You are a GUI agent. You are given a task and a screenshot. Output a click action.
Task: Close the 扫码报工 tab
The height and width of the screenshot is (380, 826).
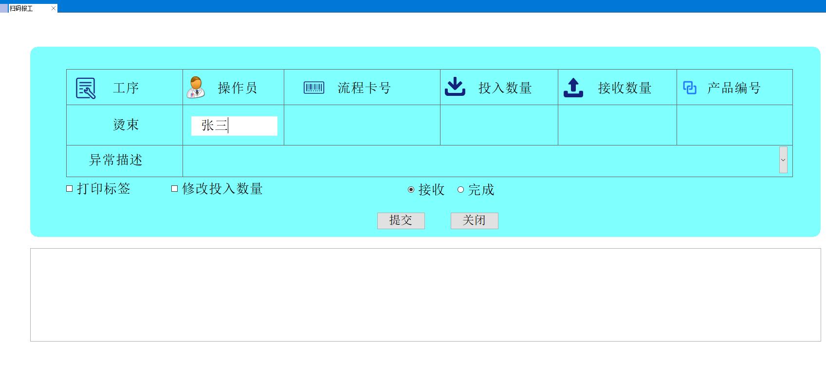54,8
